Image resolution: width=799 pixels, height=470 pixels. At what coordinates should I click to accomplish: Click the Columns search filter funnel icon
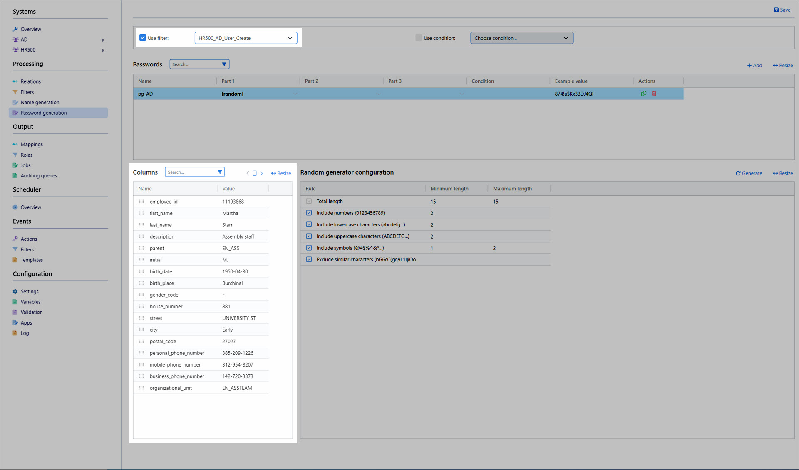coord(220,172)
